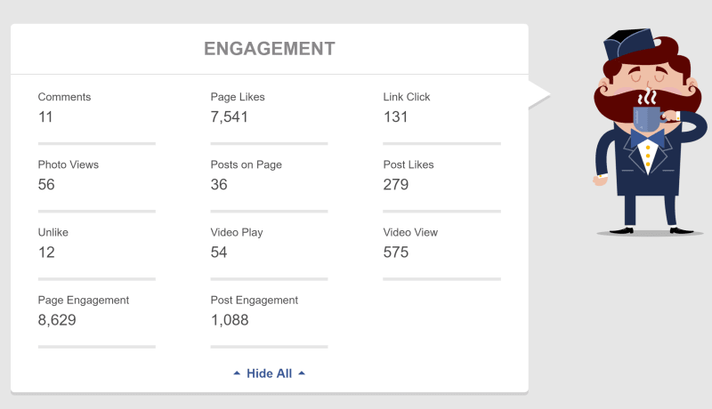
Task: Click the Link Click metric label
Action: [407, 97]
